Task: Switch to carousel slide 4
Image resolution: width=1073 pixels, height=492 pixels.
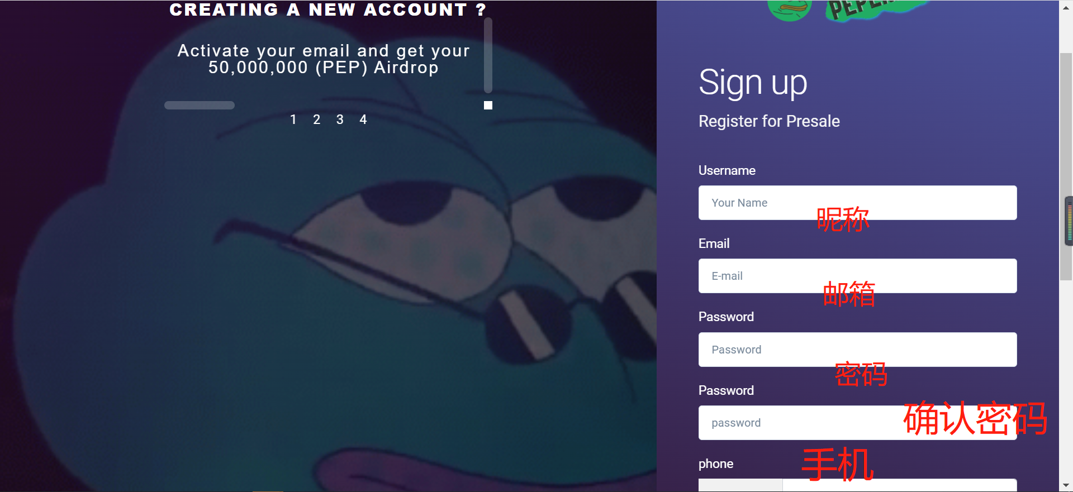Action: 363,120
